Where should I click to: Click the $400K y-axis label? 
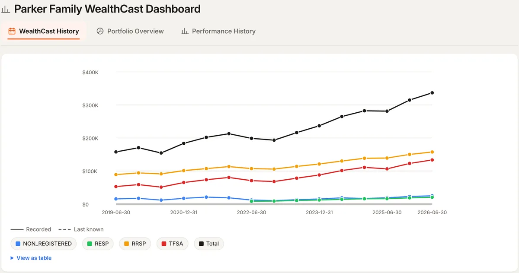coord(90,73)
